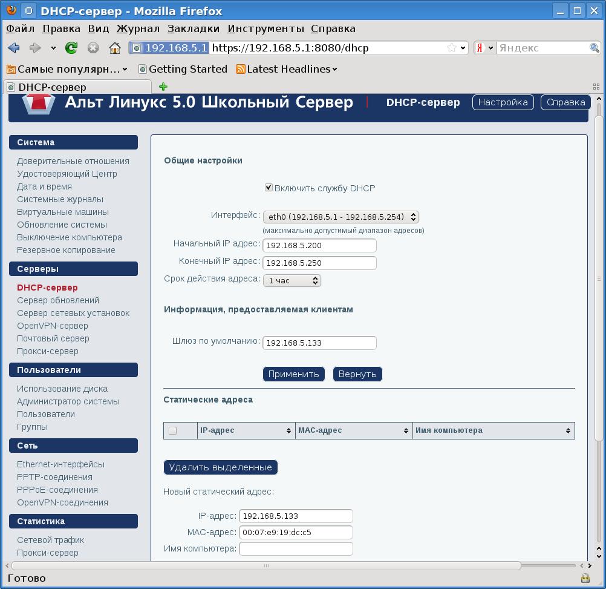Click the 'Шлюз по умолчанию' input field

[319, 343]
